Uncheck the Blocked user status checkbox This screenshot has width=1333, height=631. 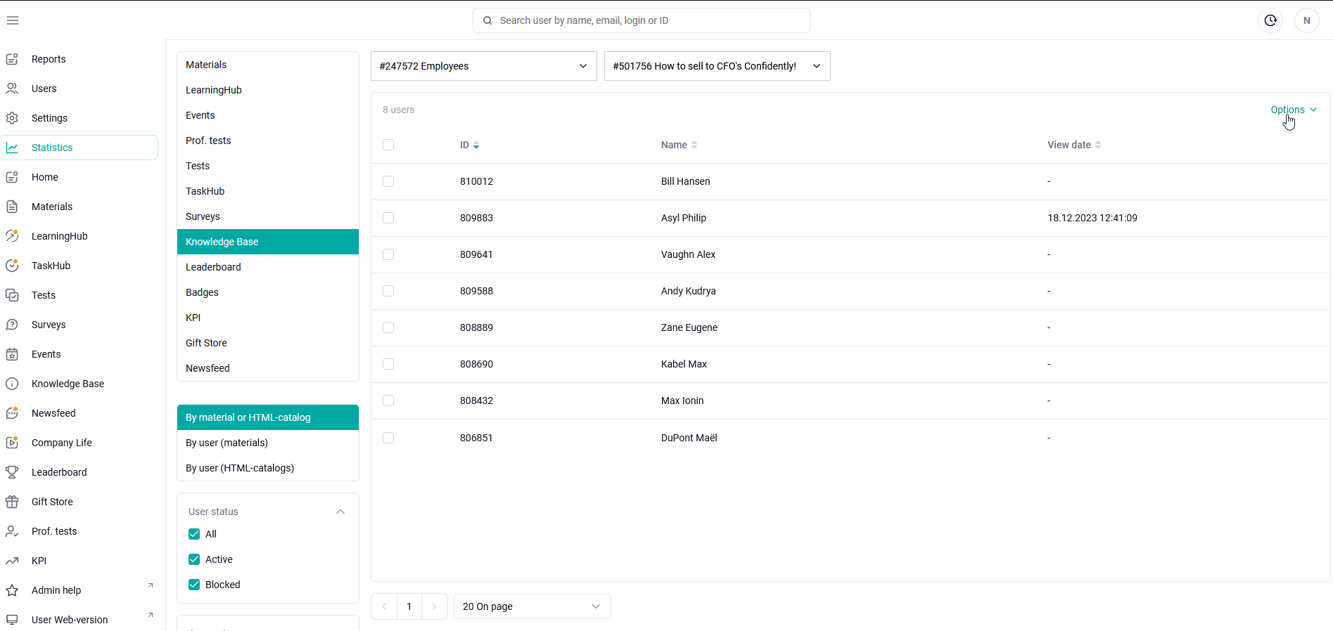(x=194, y=585)
